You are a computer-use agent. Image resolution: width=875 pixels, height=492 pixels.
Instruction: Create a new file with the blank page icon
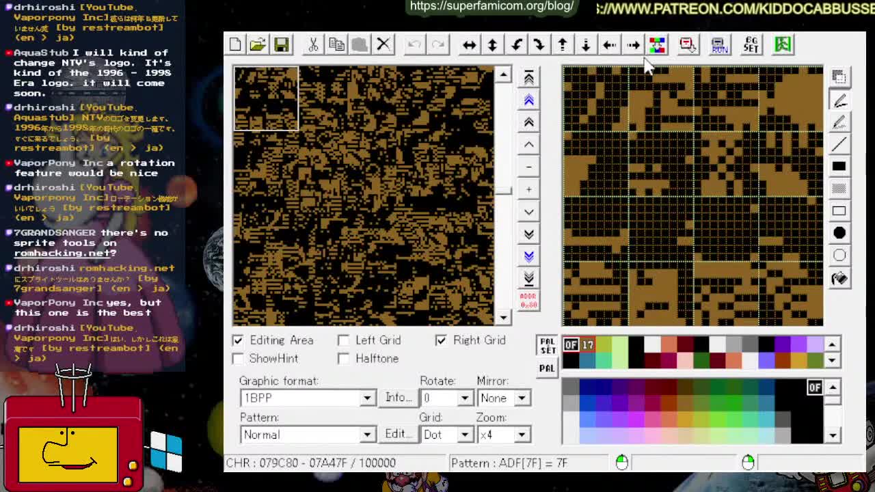coord(235,44)
